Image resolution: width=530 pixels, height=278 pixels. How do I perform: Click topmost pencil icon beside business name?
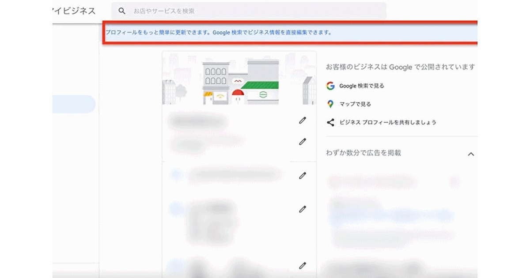click(x=302, y=120)
